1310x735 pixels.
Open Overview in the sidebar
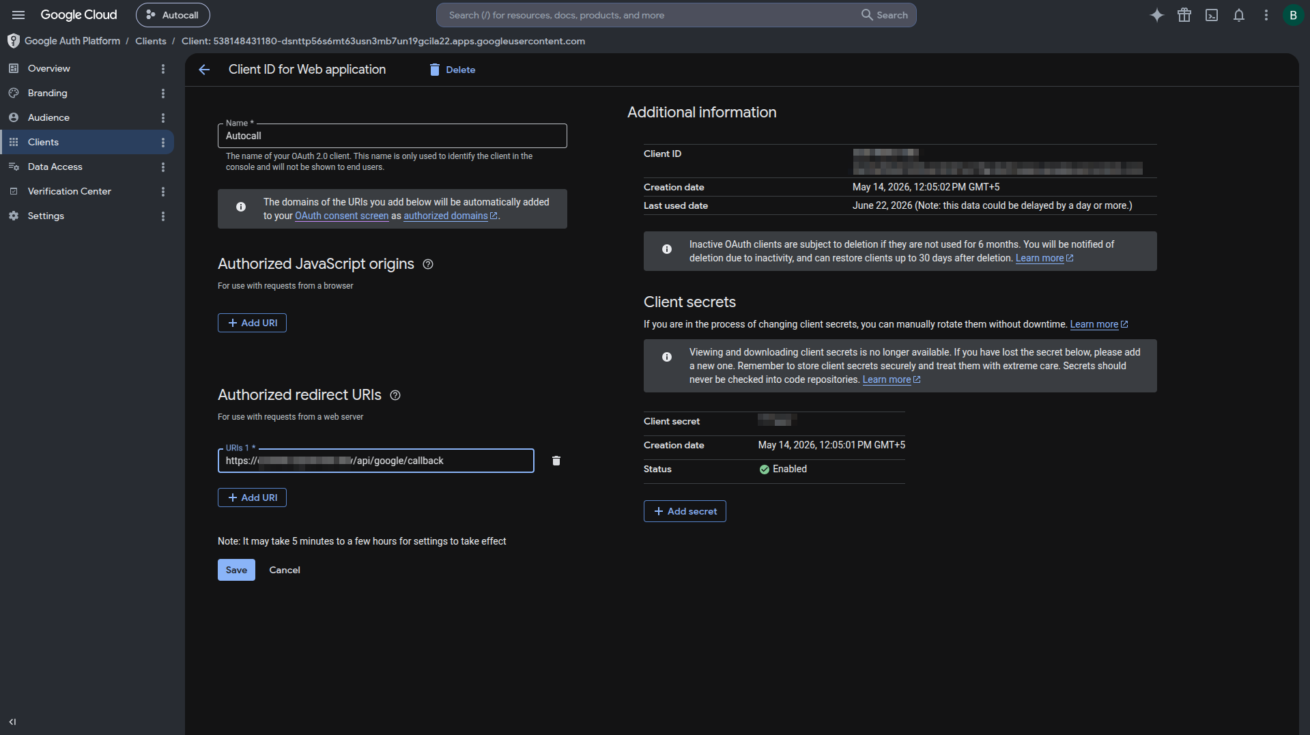coord(48,68)
